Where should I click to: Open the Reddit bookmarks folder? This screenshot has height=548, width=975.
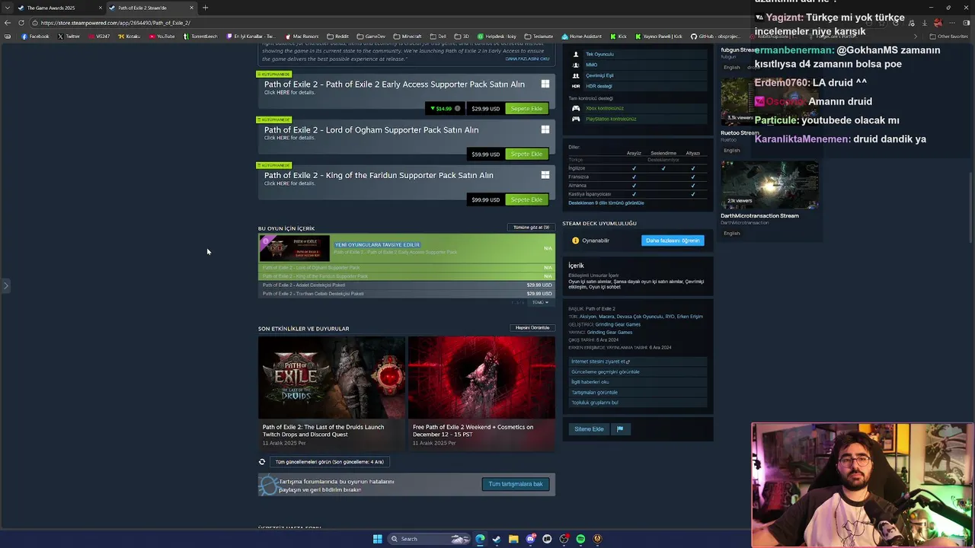(x=337, y=37)
